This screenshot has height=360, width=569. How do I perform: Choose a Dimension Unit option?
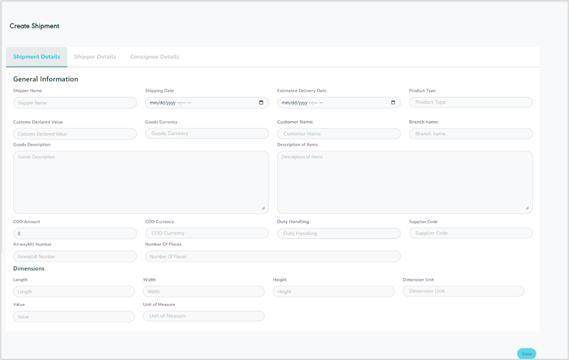[463, 291]
